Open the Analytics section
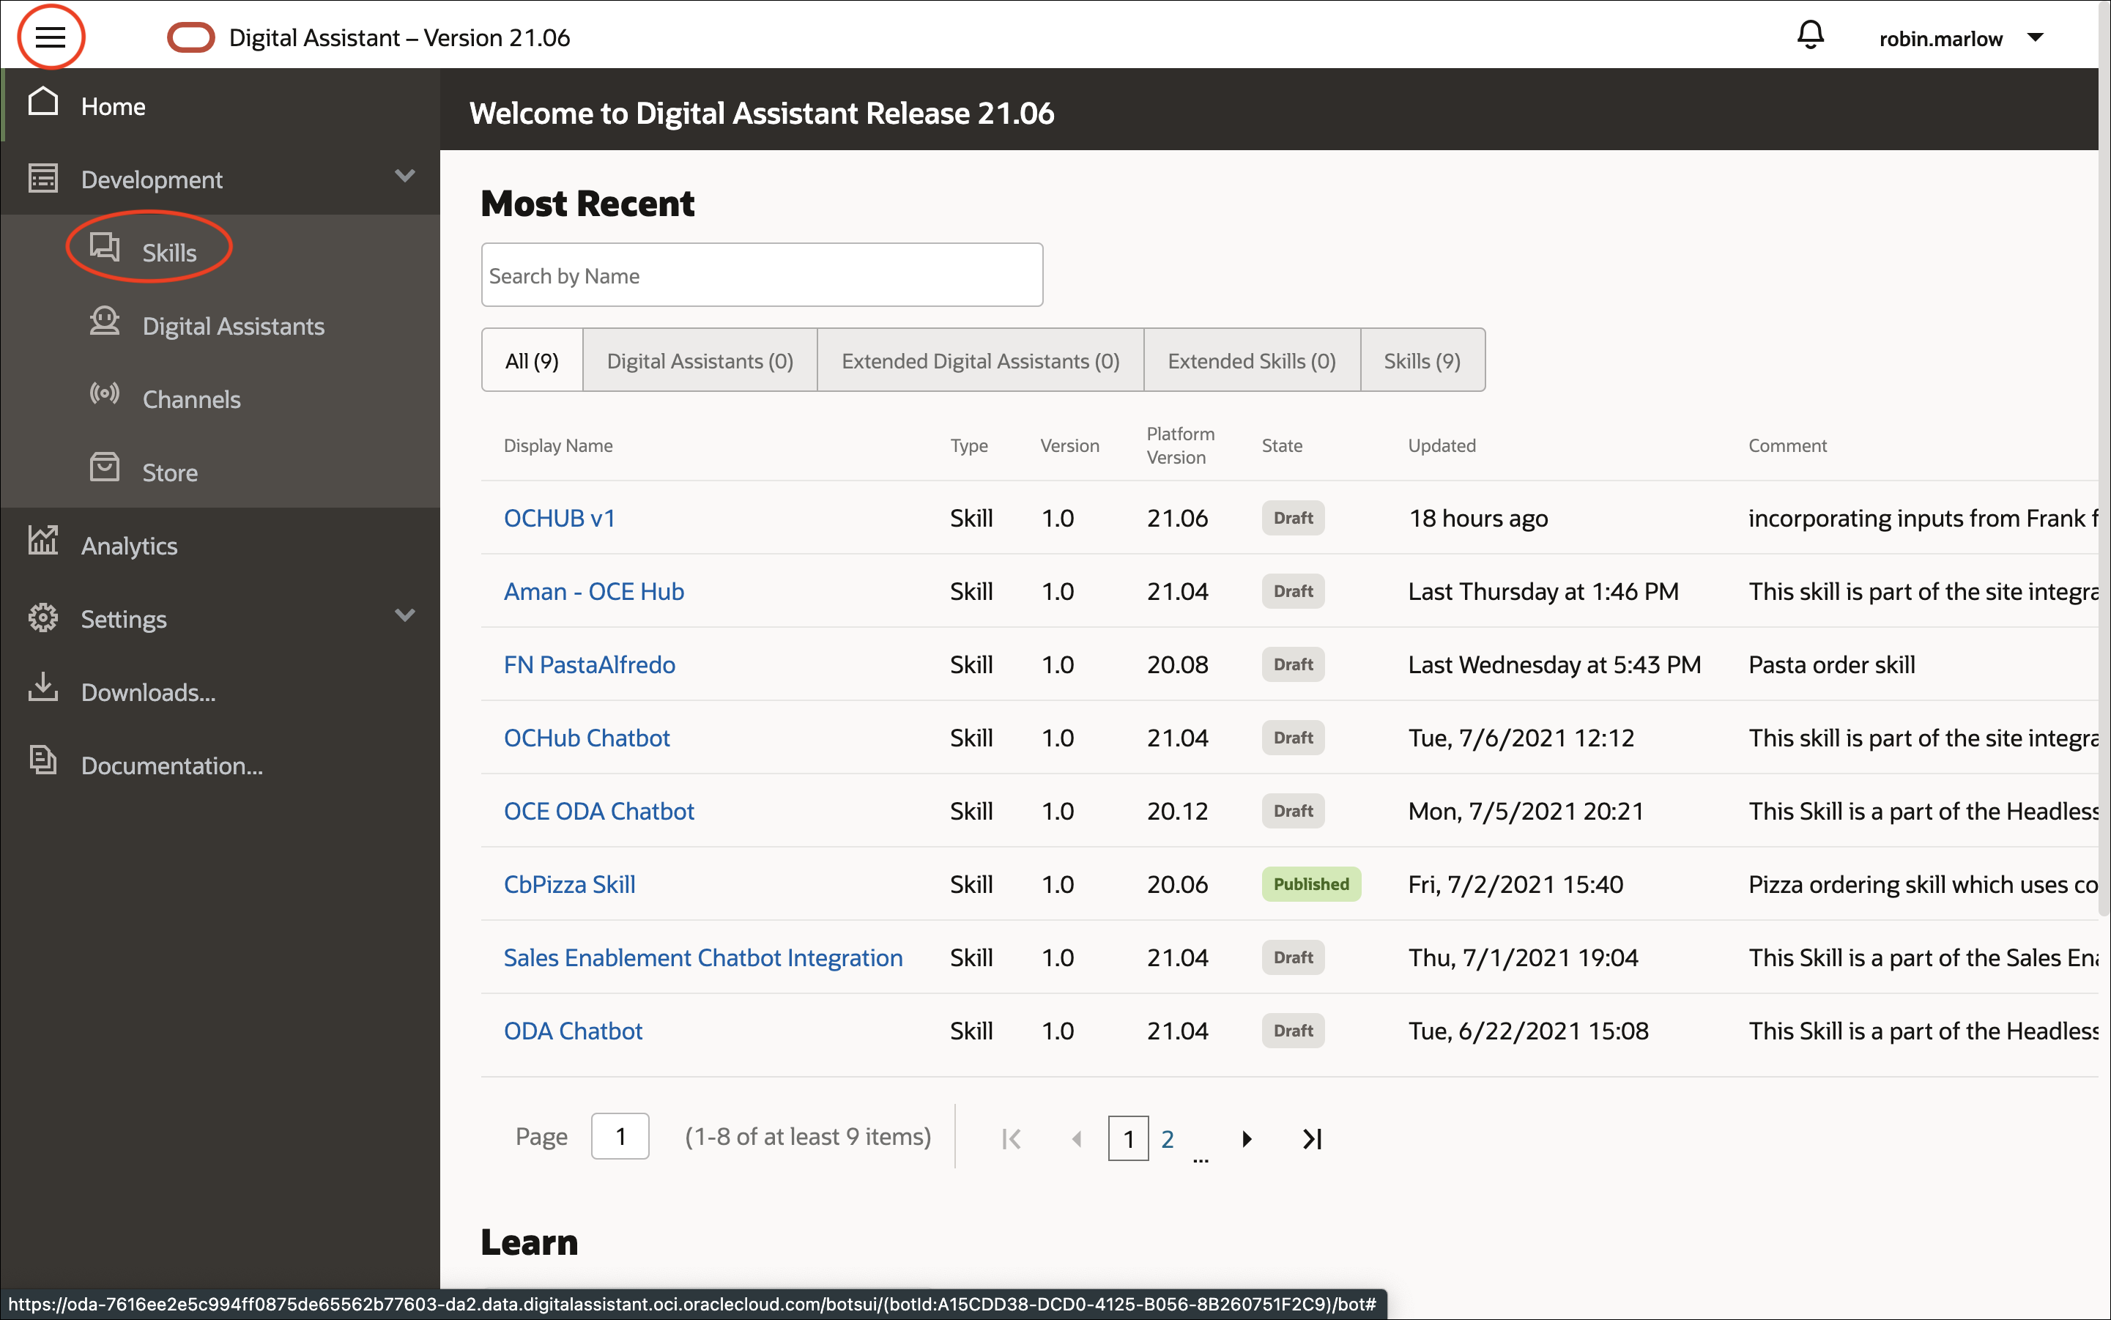 (x=129, y=545)
